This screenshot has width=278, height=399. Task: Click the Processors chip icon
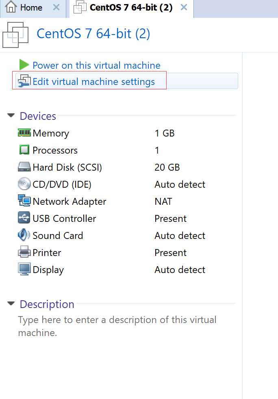[x=24, y=150]
